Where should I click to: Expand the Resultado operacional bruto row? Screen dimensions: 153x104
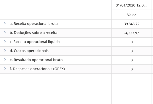(5, 59)
